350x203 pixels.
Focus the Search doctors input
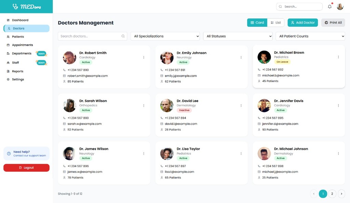tap(92, 36)
